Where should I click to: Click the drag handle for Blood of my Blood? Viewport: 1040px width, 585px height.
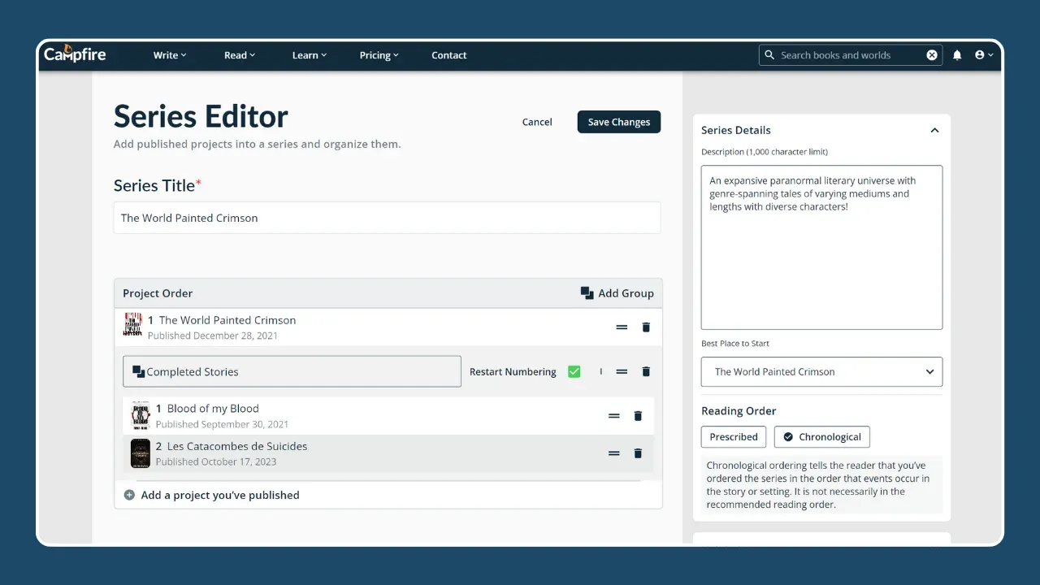[x=613, y=415]
